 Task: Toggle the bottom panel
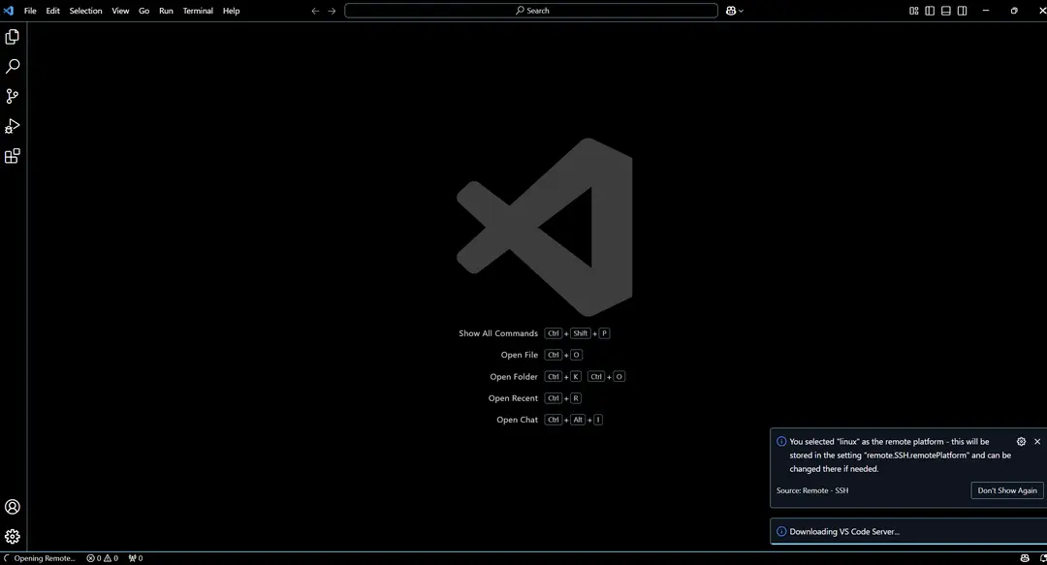click(946, 11)
